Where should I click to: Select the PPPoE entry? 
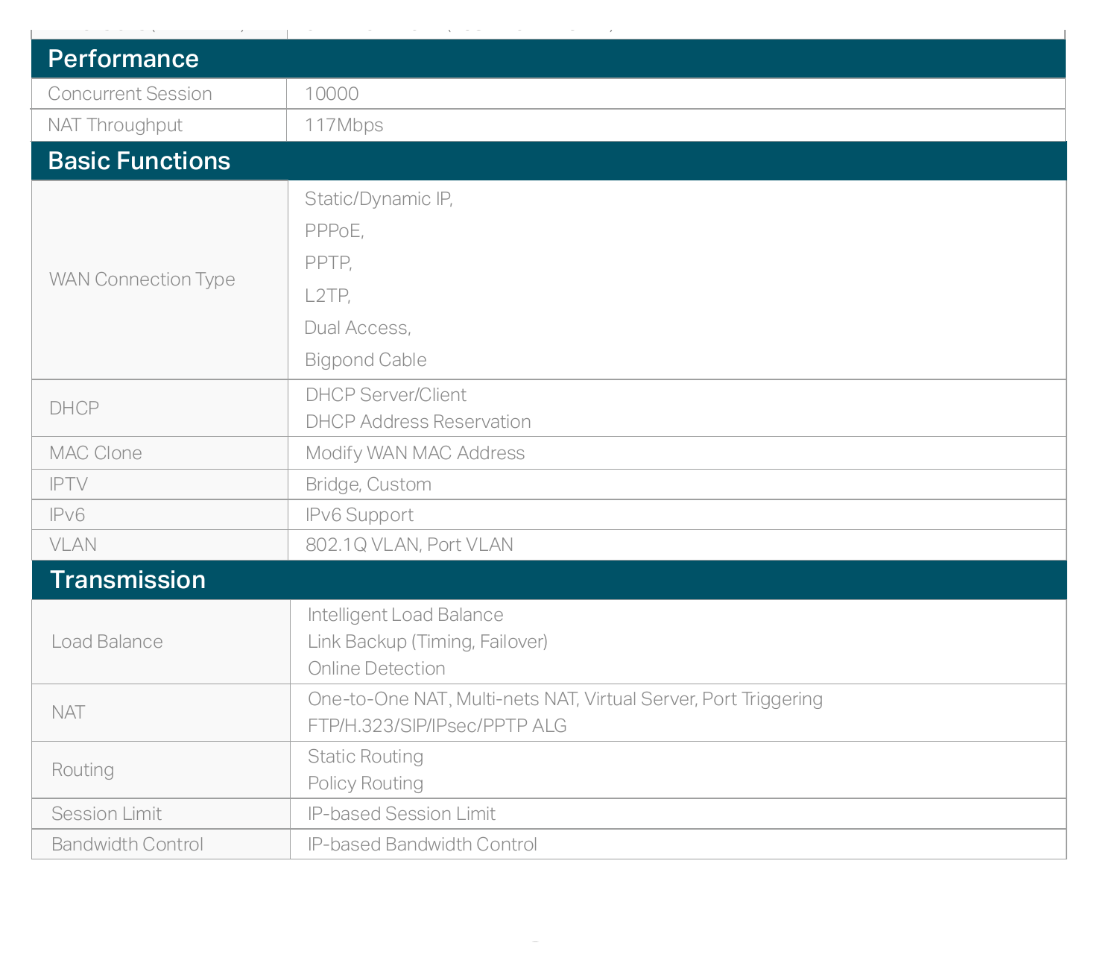click(x=334, y=231)
